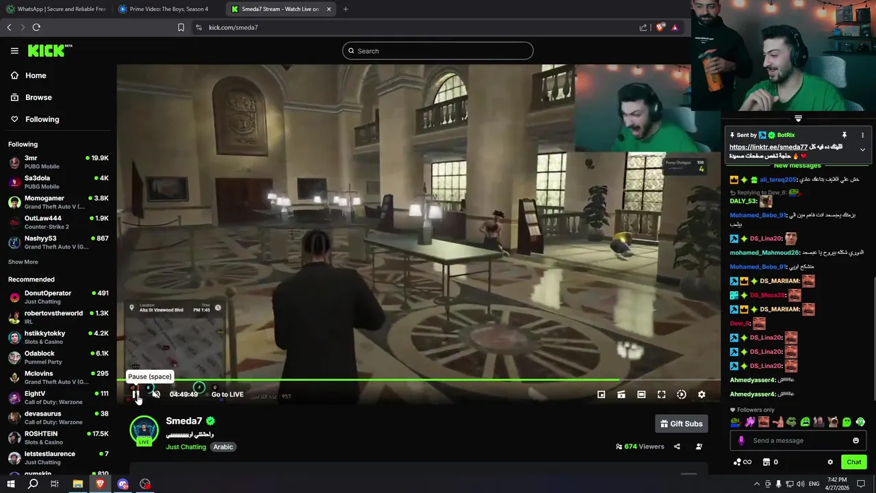This screenshot has height=493, width=876.
Task: Open the cast or clip icon in the player
Action: click(x=621, y=394)
